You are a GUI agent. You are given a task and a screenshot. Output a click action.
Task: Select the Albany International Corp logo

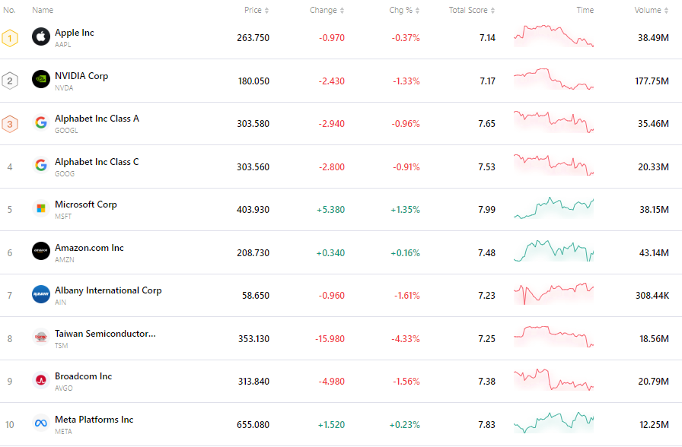pyautogui.click(x=40, y=294)
